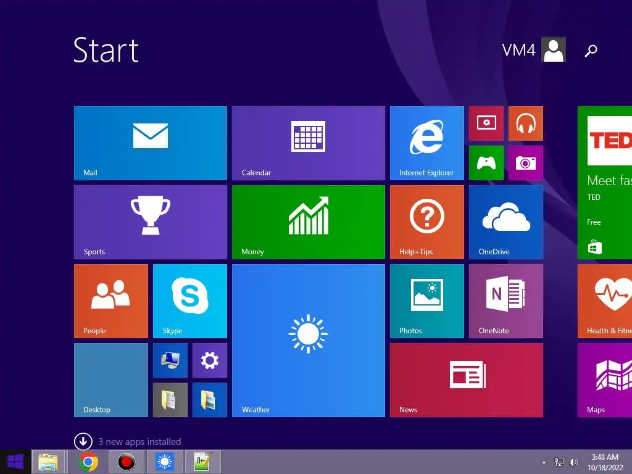Open the Help+Tips tile
Viewport: 632px width, 474px height.
pos(427,222)
